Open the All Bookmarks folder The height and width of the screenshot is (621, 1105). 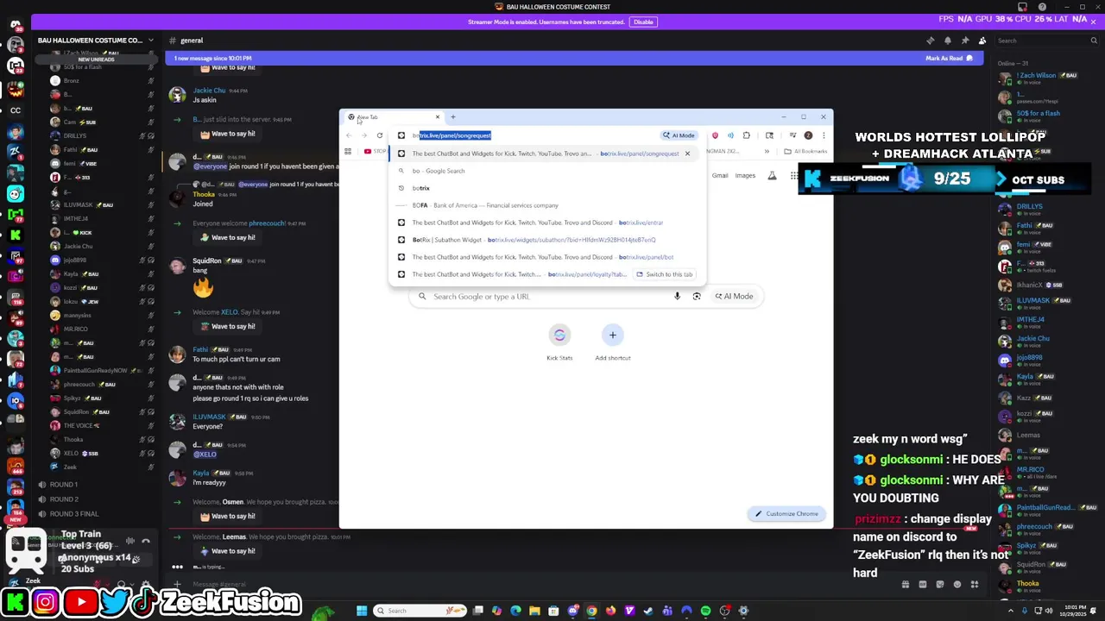805,152
